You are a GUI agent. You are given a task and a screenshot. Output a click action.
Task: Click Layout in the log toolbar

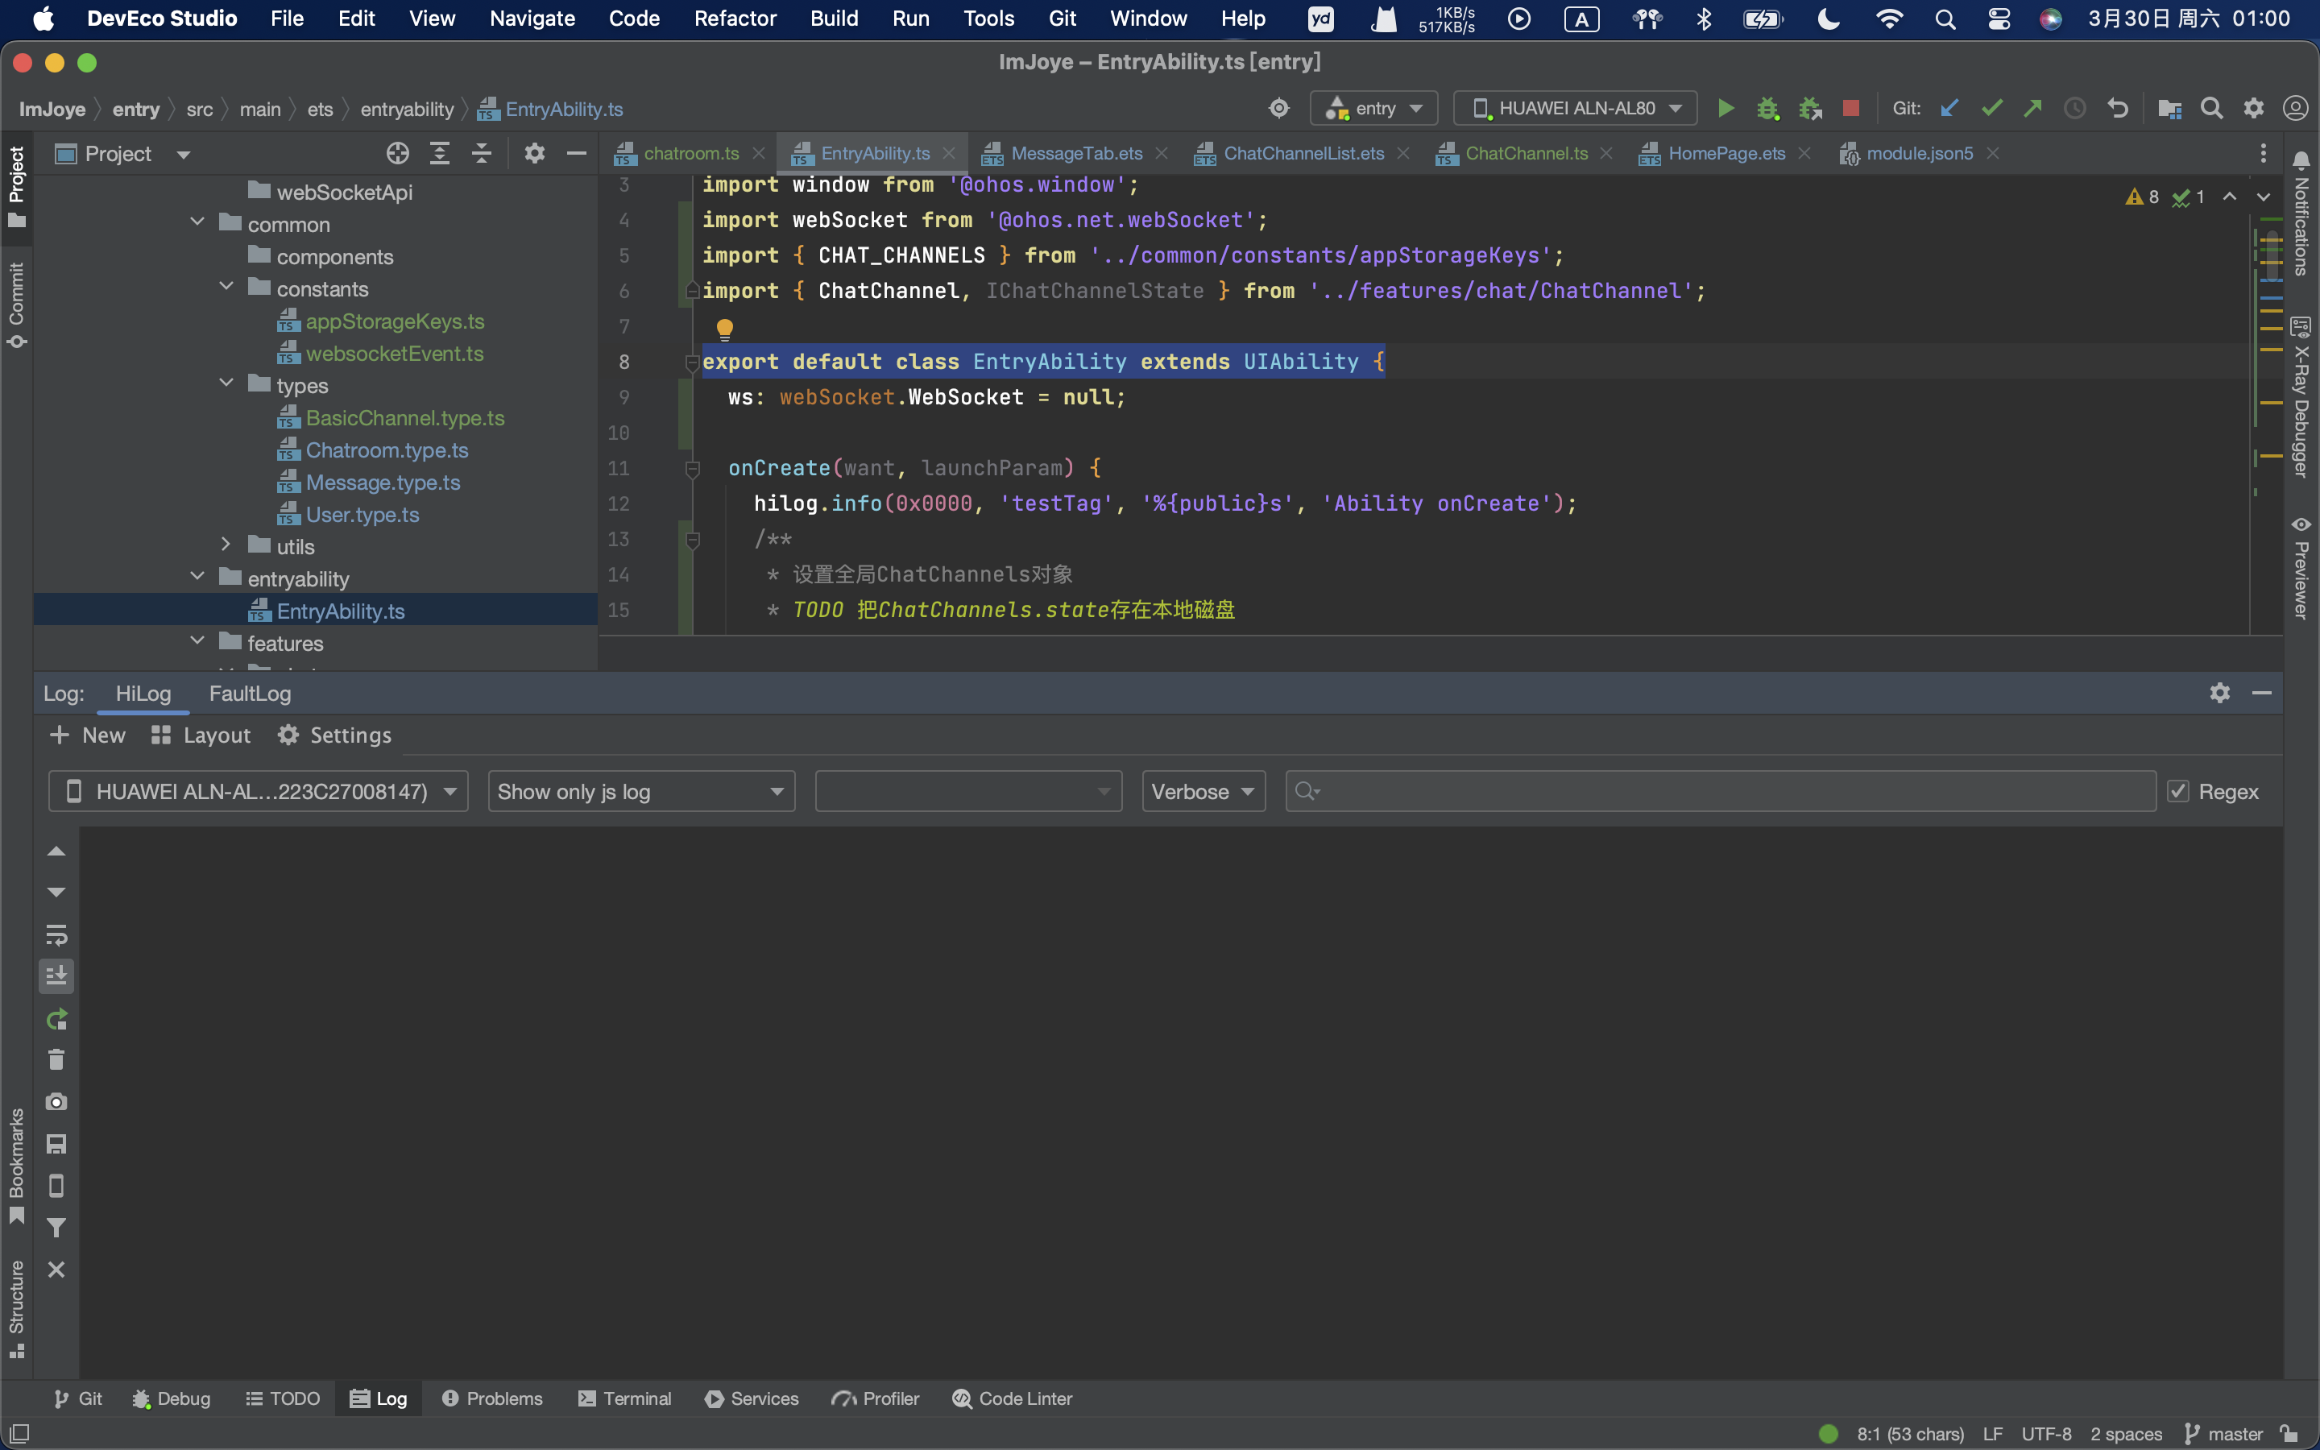[x=201, y=735]
